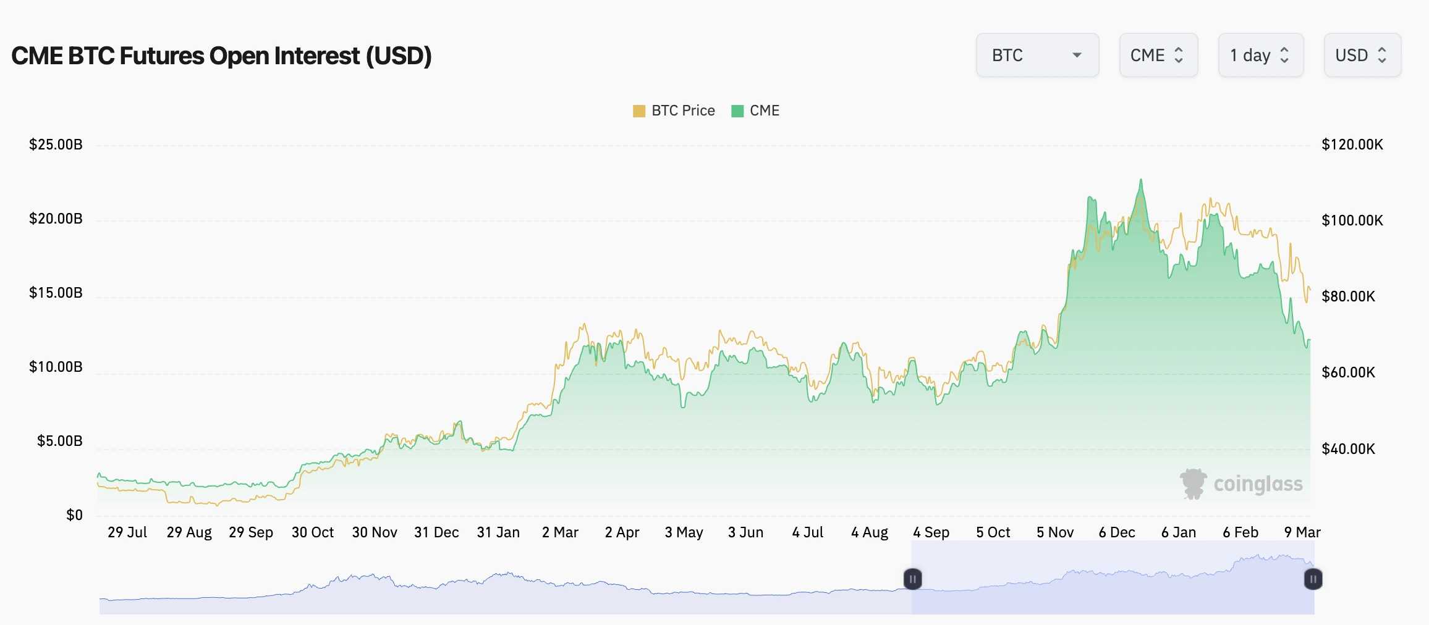Click the 3 May date label
The width and height of the screenshot is (1429, 625).
click(x=684, y=532)
